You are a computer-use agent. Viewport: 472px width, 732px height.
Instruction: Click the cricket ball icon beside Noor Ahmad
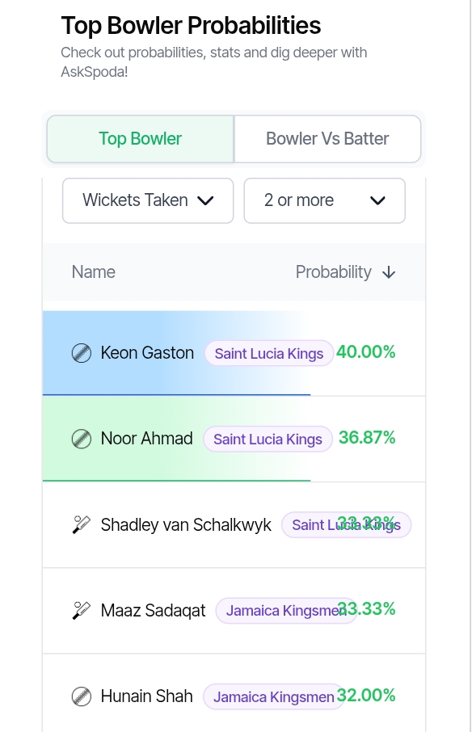82,439
